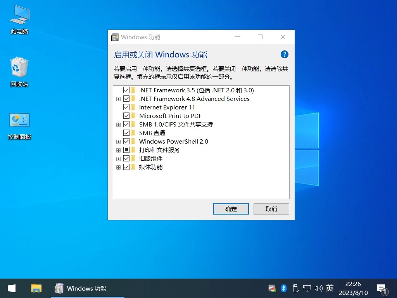Viewport: 397px width, 298px height.
Task: Click the 英 input language indicator
Action: 330,288
